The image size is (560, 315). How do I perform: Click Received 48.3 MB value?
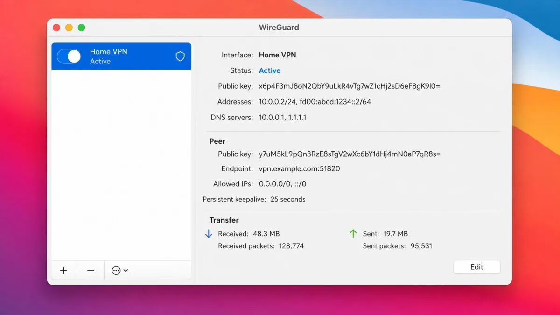tap(266, 234)
